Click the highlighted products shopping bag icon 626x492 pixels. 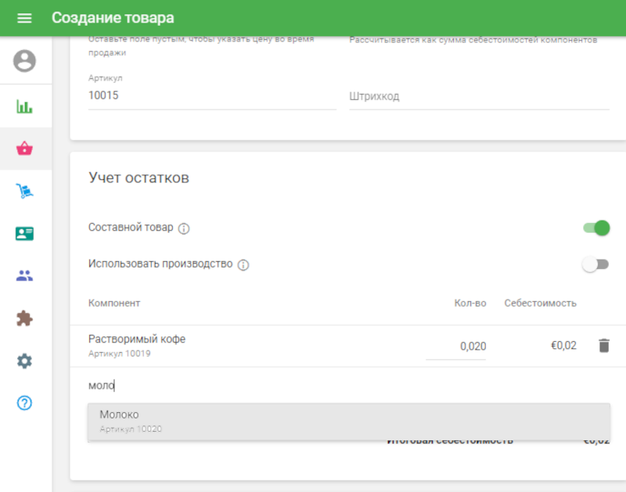pyautogui.click(x=23, y=148)
